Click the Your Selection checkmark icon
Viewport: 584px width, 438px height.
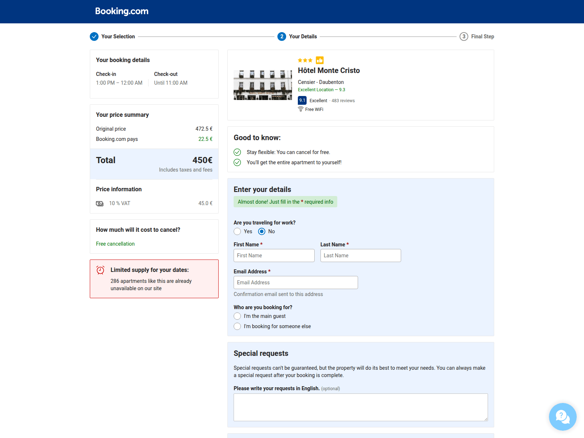pos(94,36)
